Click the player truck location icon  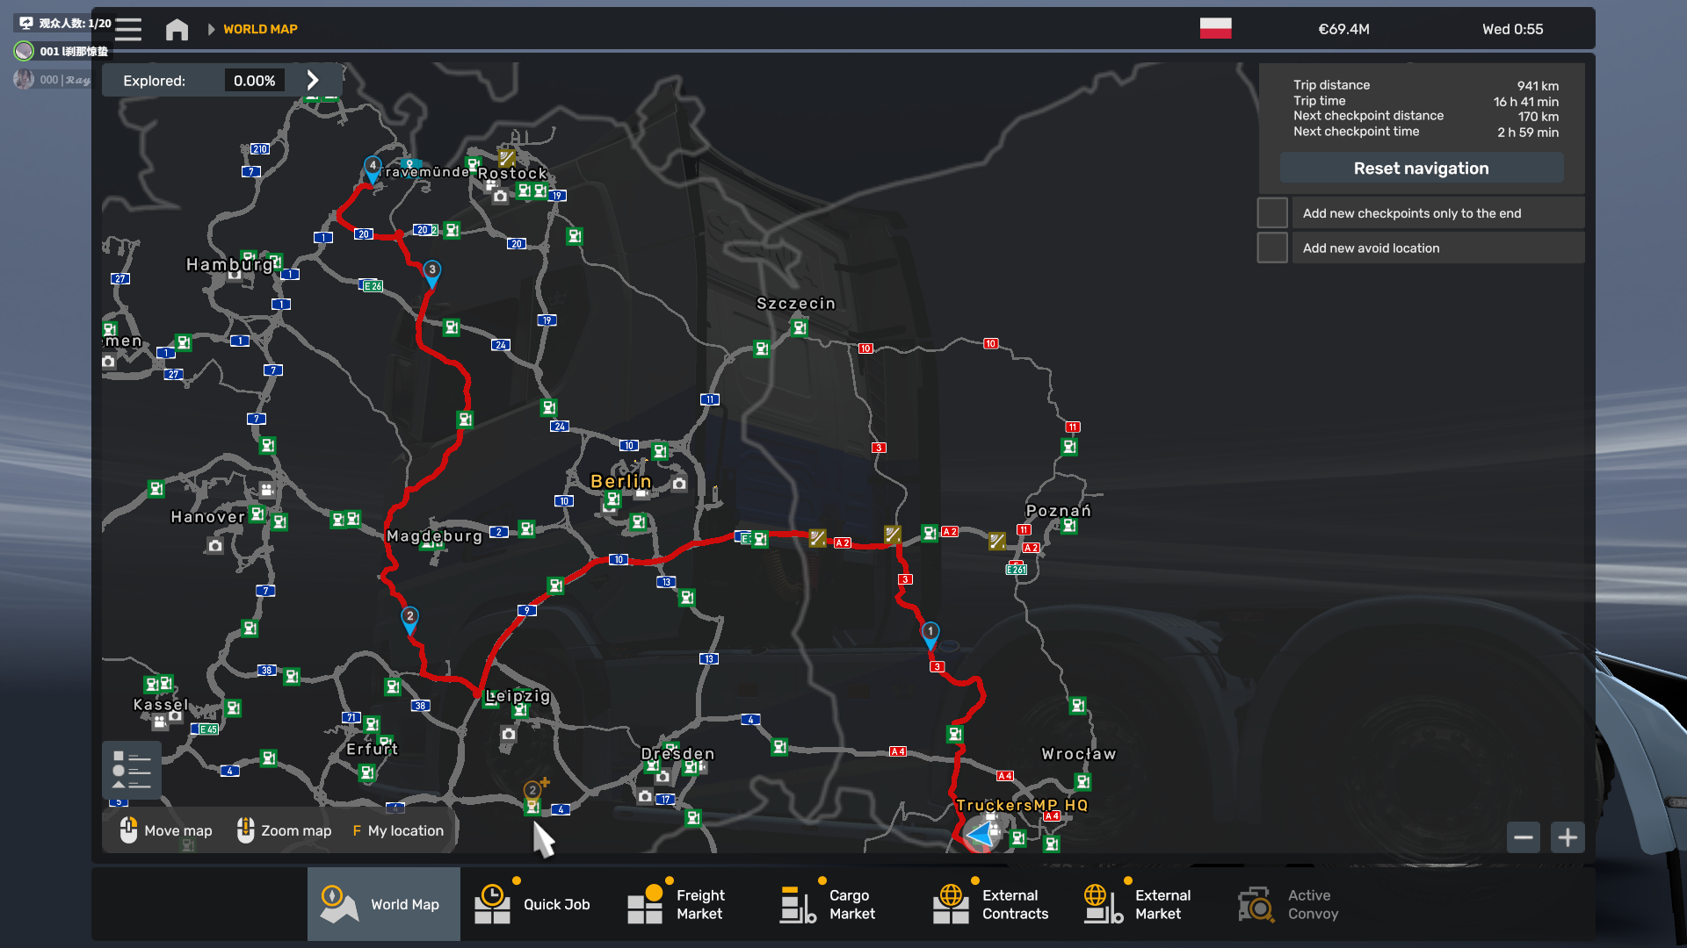[981, 834]
